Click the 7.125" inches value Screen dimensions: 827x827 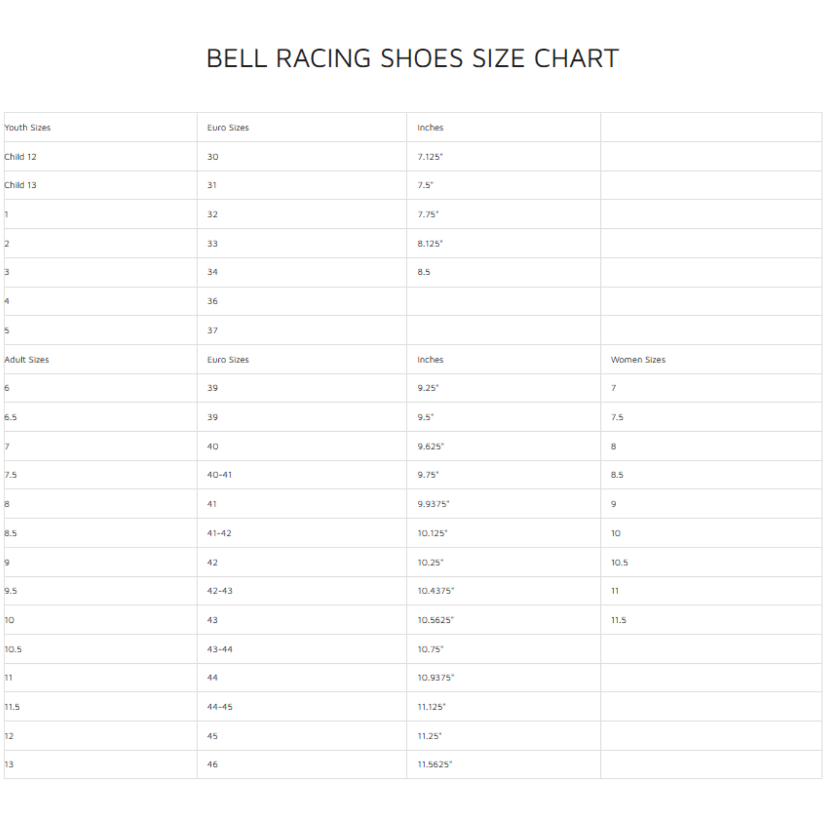click(430, 157)
